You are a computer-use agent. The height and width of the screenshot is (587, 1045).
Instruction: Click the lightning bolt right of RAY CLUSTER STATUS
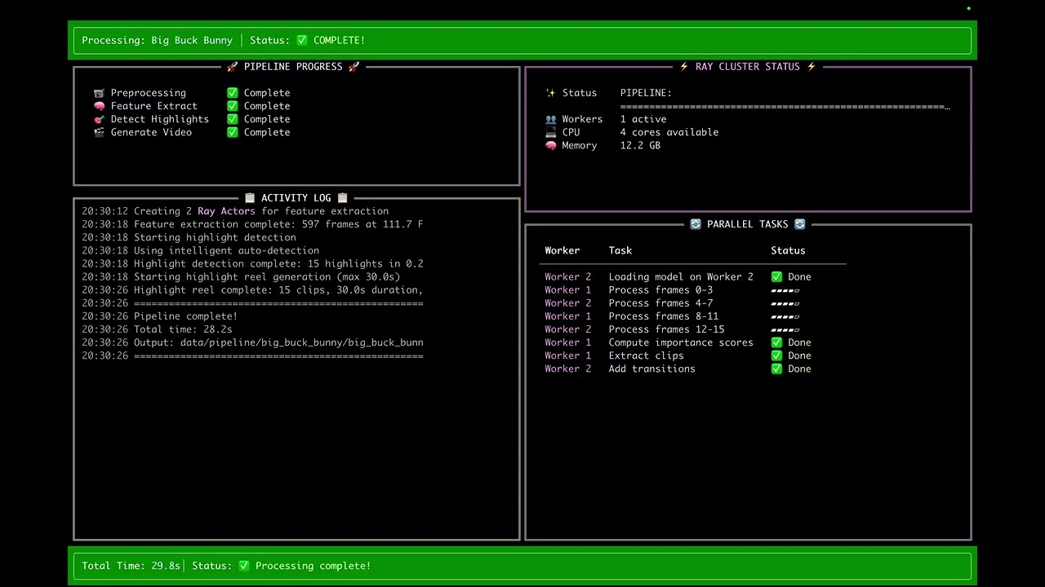pyautogui.click(x=811, y=67)
